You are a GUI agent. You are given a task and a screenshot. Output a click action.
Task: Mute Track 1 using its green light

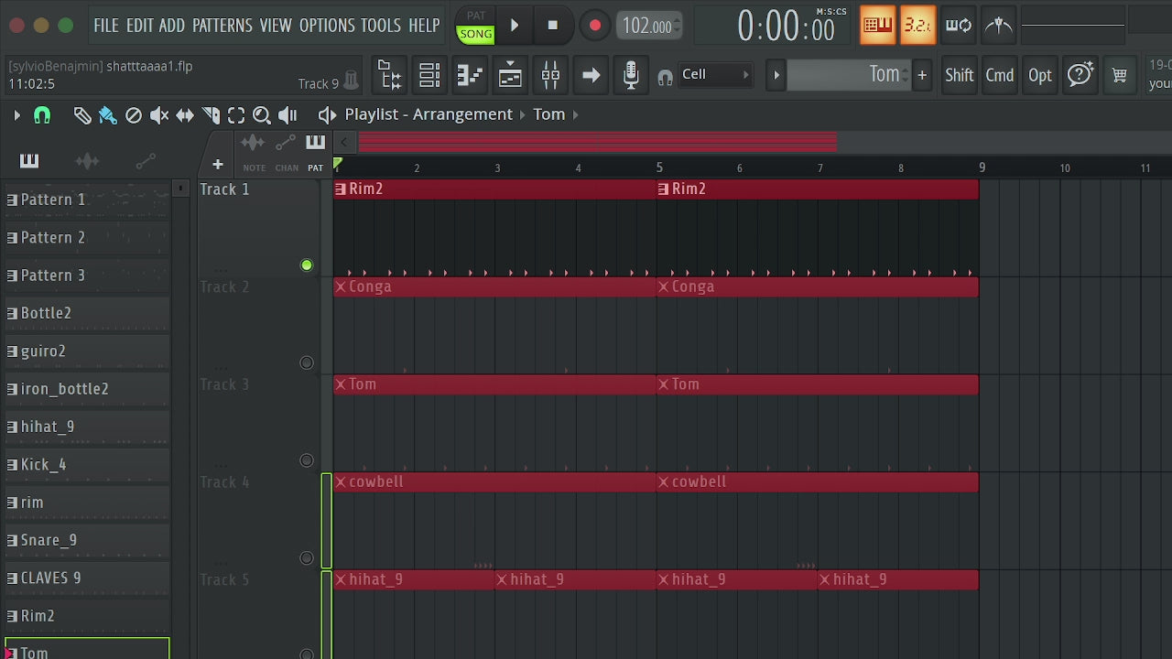pyautogui.click(x=307, y=265)
